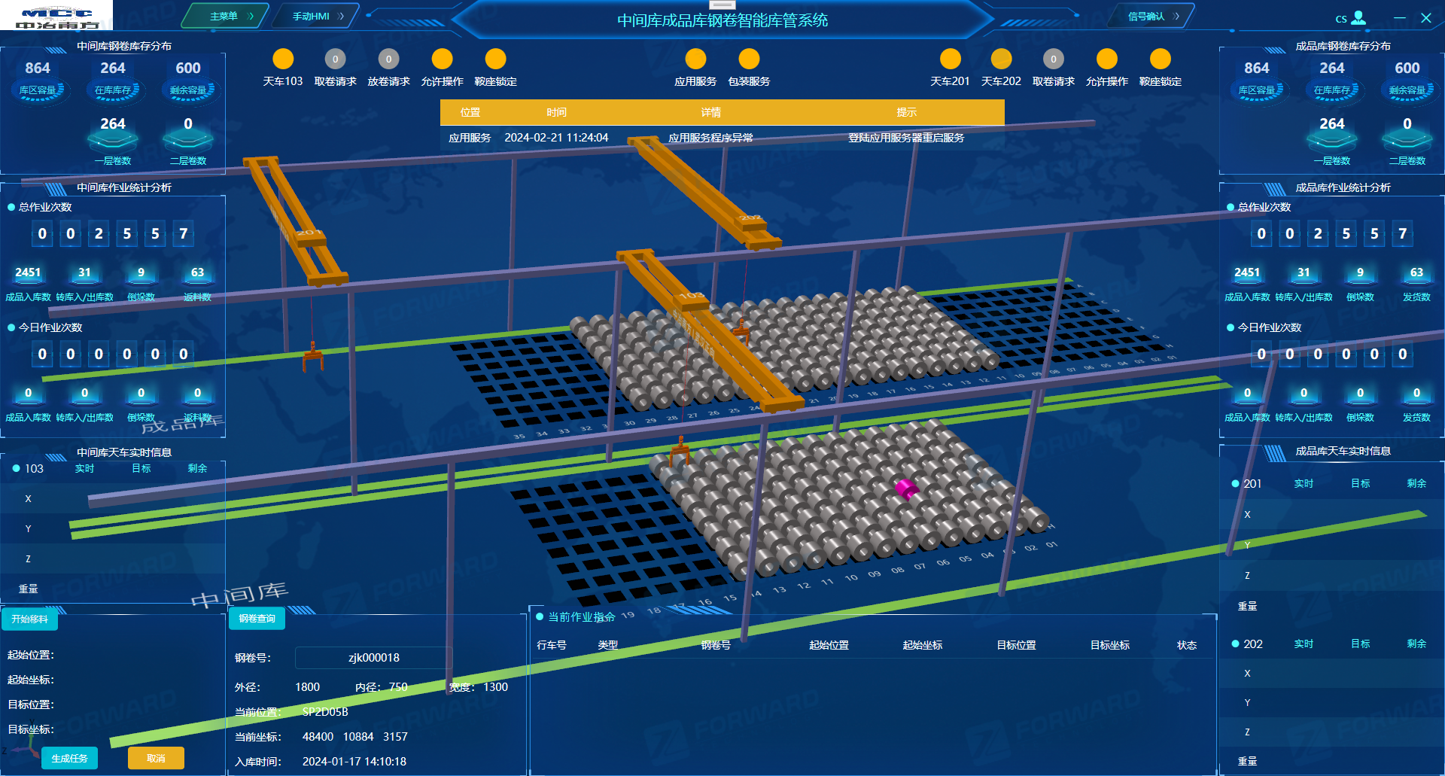Click the 提示 column header in alert table
The image size is (1445, 776).
pos(906,112)
